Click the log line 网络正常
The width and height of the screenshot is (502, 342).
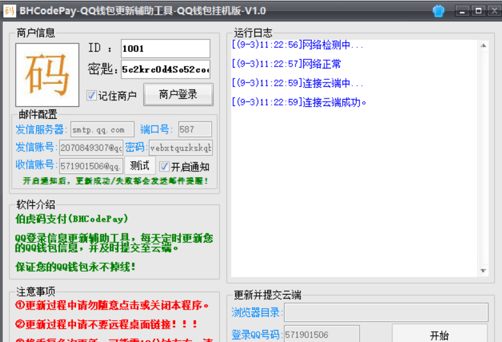[x=286, y=64]
